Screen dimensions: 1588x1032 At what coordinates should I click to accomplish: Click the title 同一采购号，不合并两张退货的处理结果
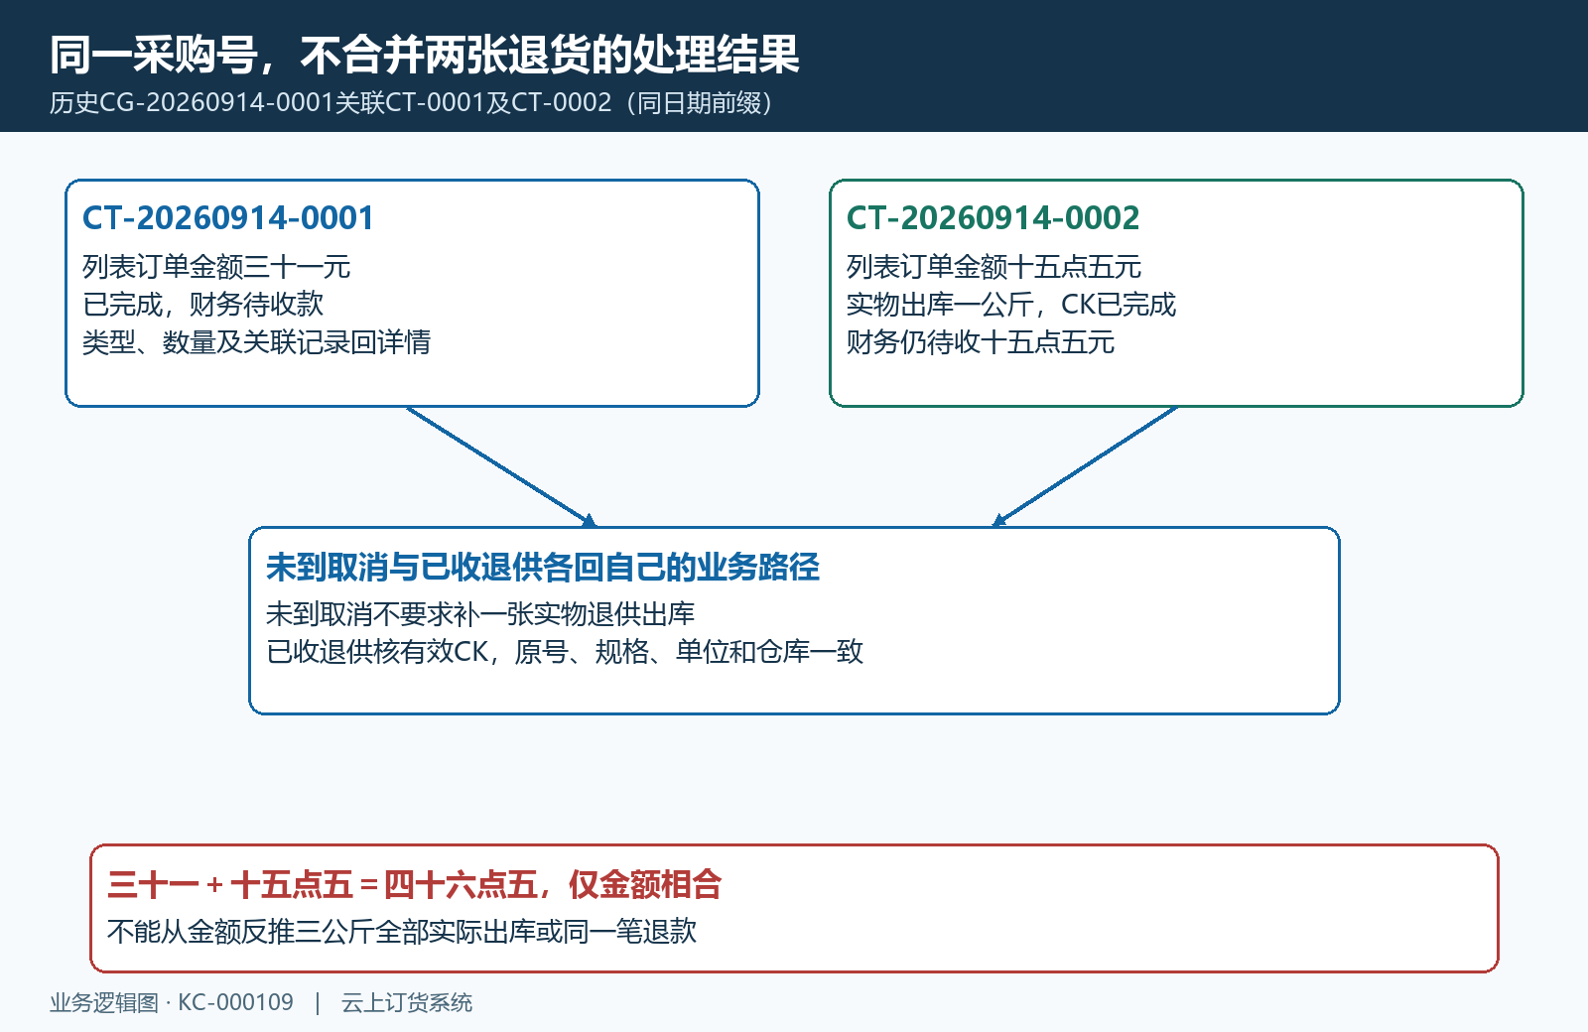424,55
